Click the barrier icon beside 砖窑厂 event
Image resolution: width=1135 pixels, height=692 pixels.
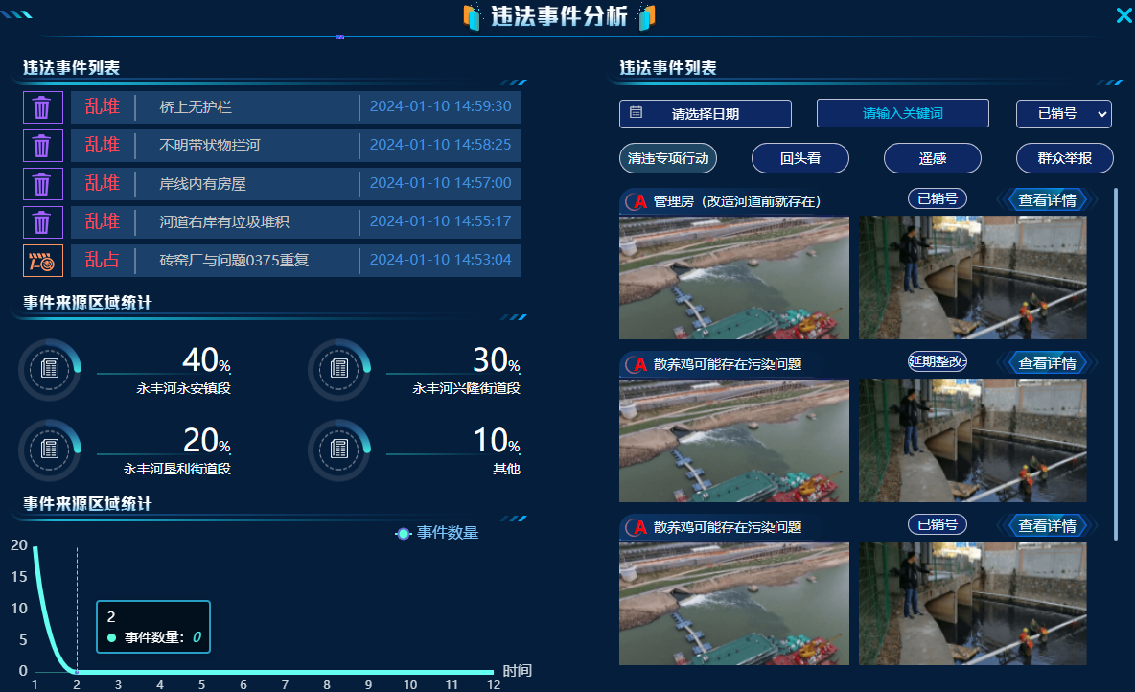tap(42, 260)
